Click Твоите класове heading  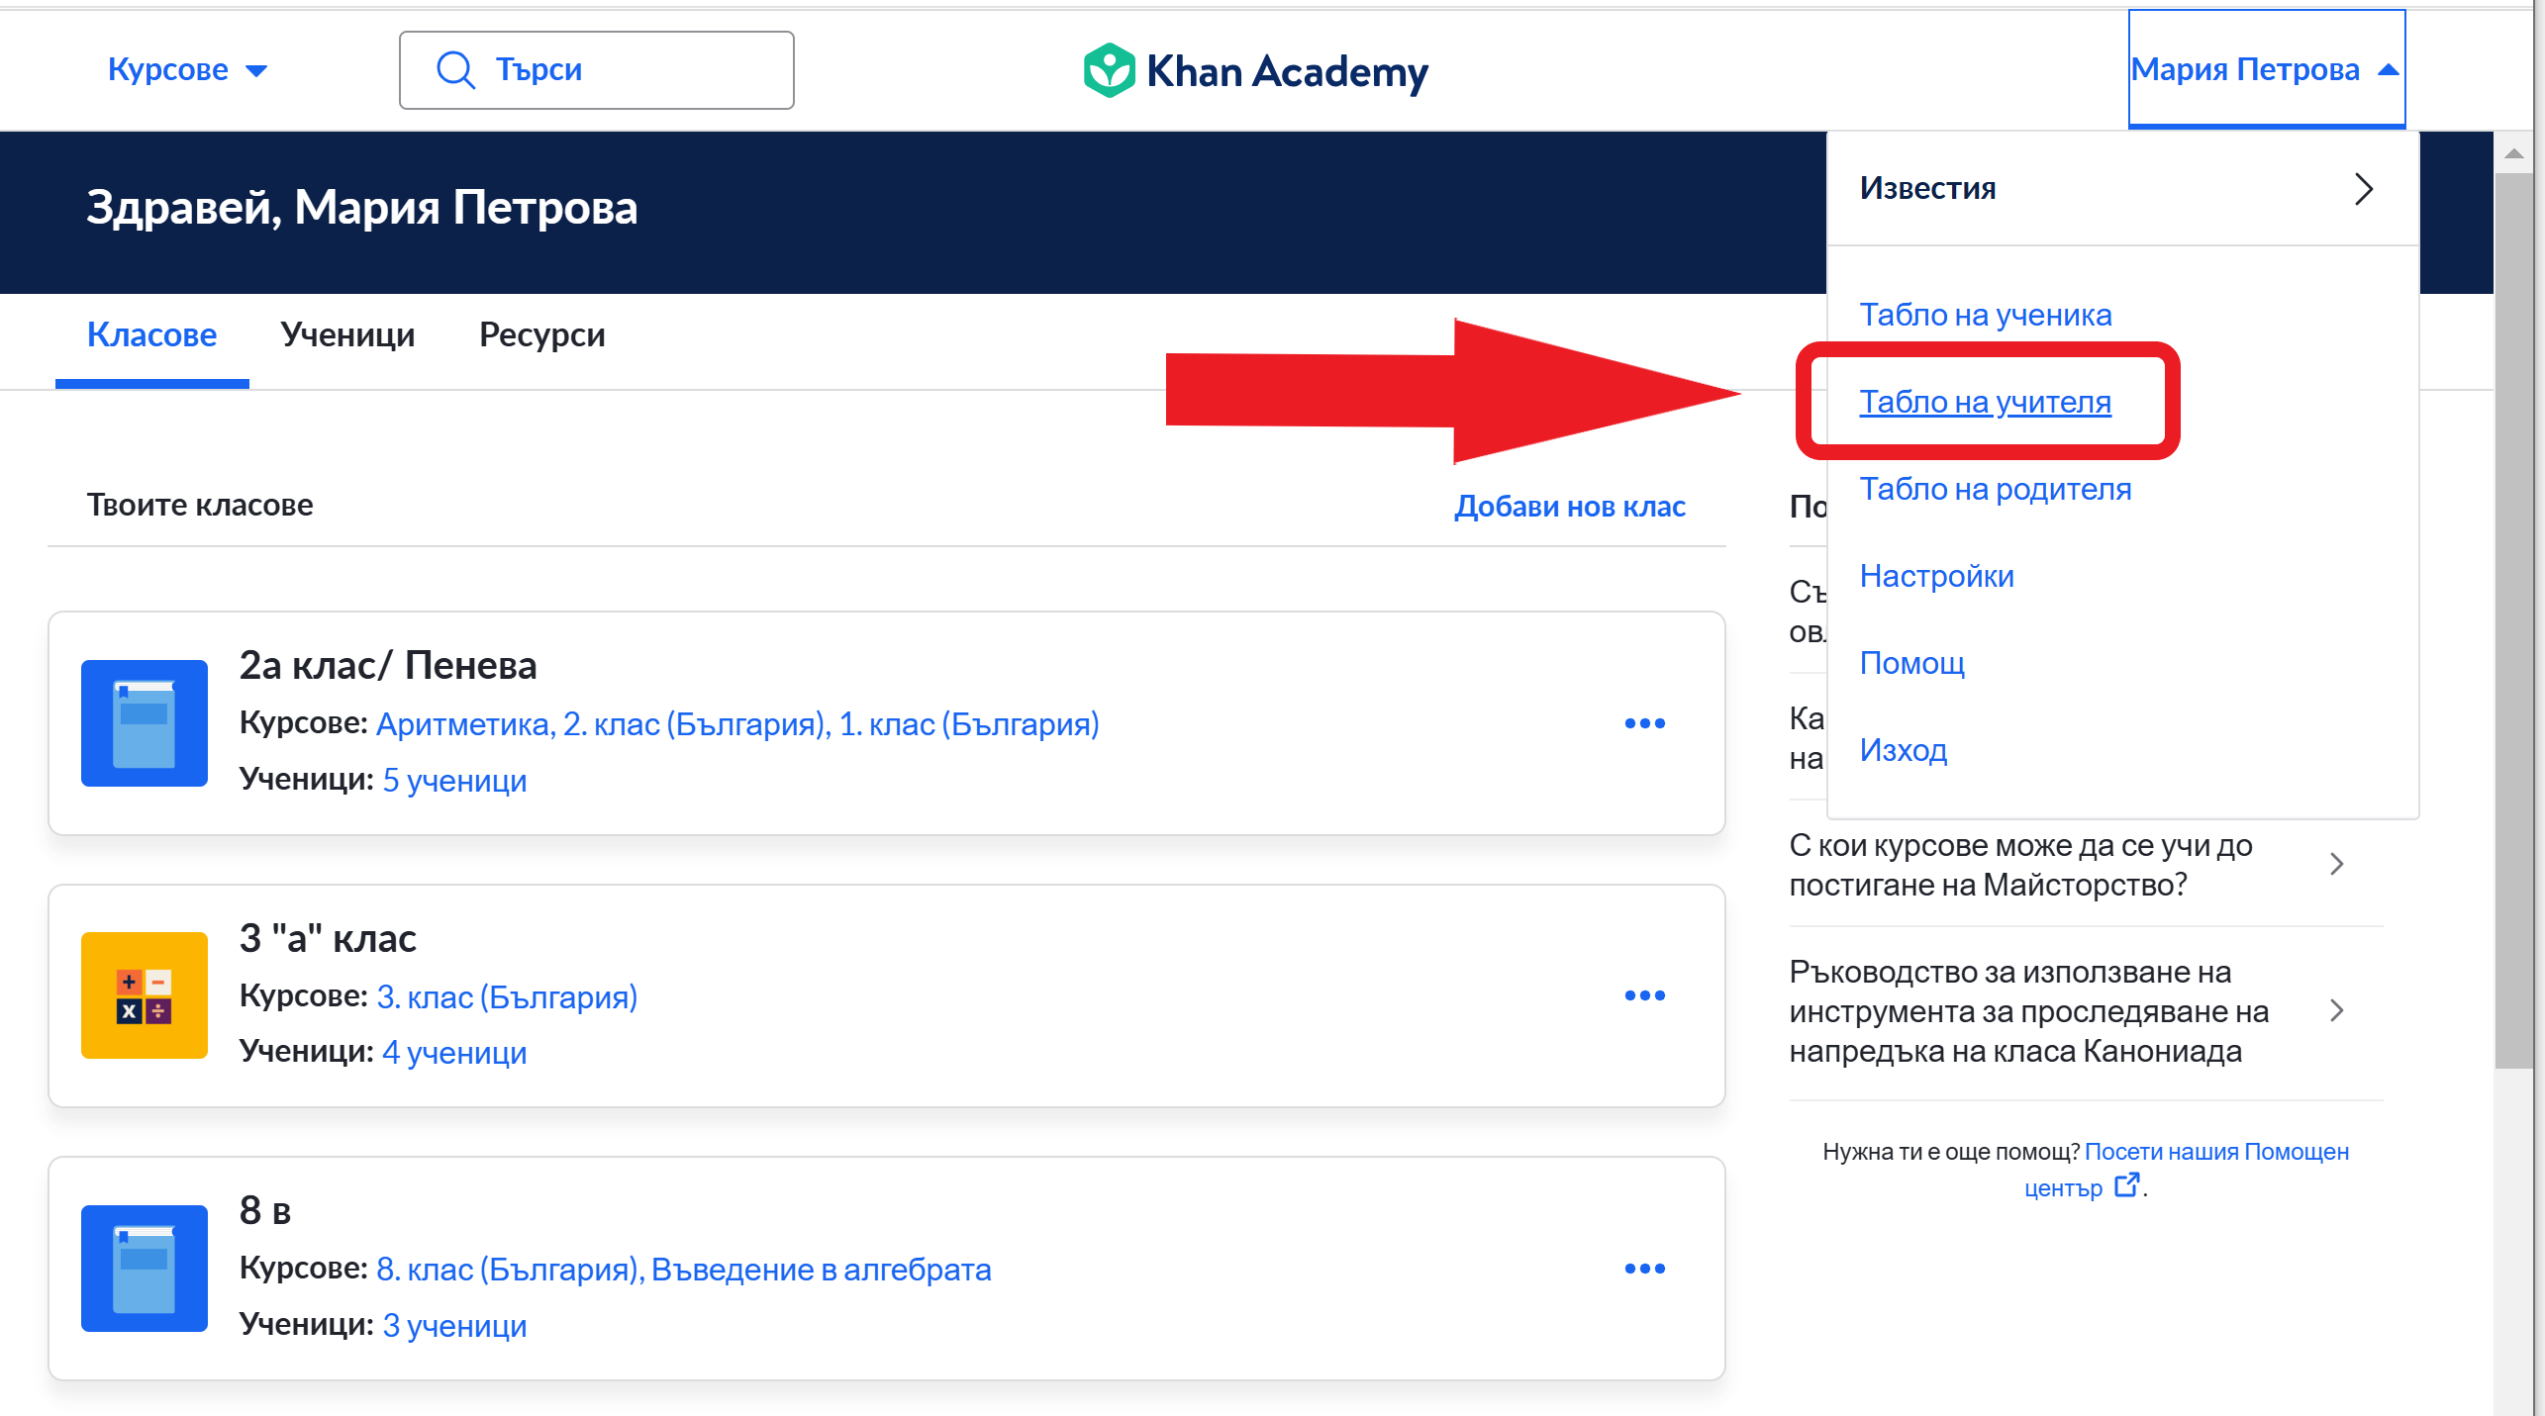200,505
